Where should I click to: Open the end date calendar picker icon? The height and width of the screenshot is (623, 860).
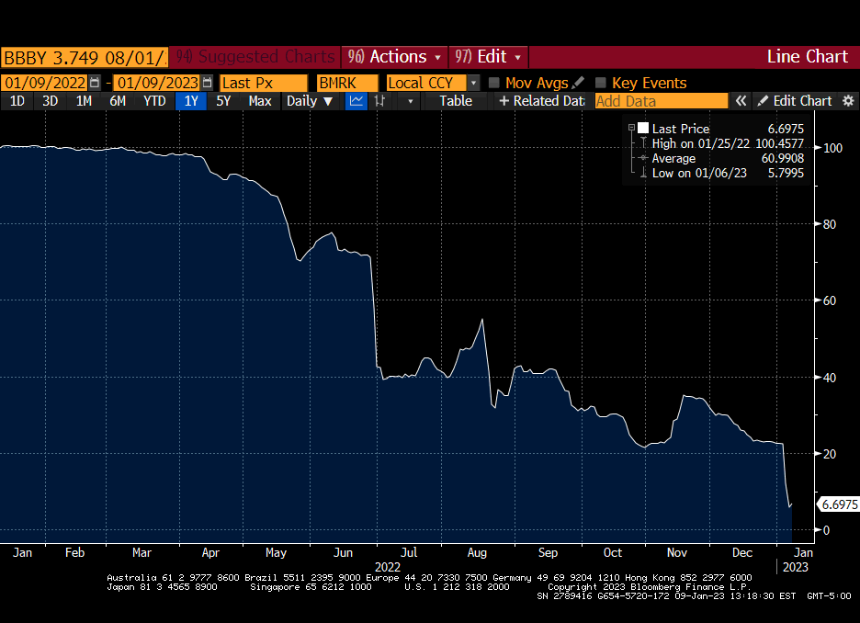coord(207,83)
